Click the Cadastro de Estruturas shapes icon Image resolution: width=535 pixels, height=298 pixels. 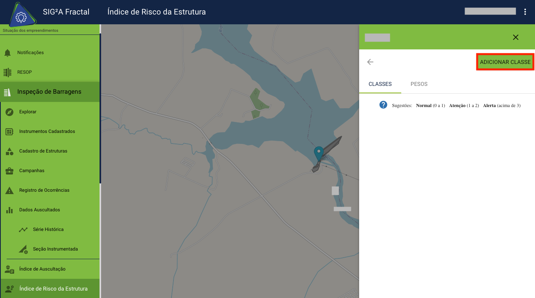point(10,151)
